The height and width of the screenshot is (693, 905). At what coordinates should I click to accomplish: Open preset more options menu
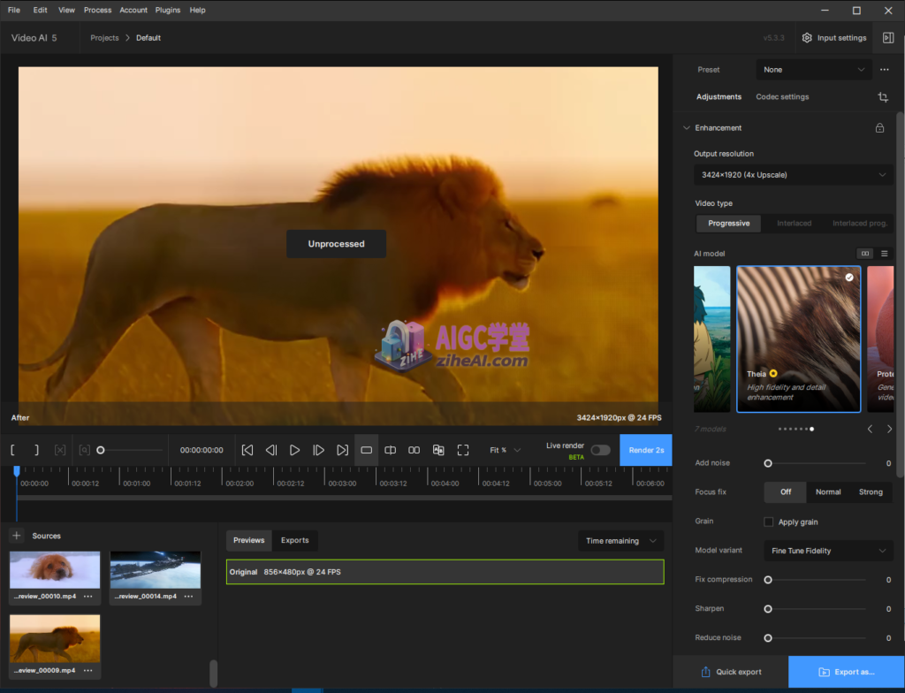click(884, 69)
